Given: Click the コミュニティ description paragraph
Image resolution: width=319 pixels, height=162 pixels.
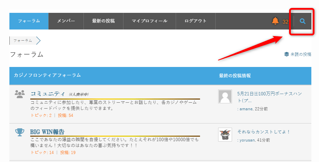Looking at the screenshot, I should pyautogui.click(x=113, y=105).
